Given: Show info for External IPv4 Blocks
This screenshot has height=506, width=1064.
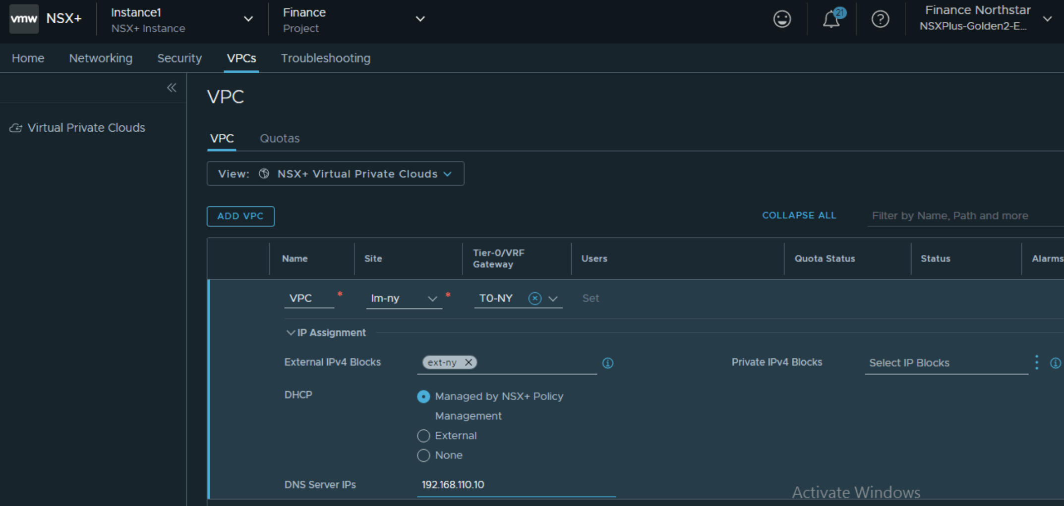Looking at the screenshot, I should point(607,363).
